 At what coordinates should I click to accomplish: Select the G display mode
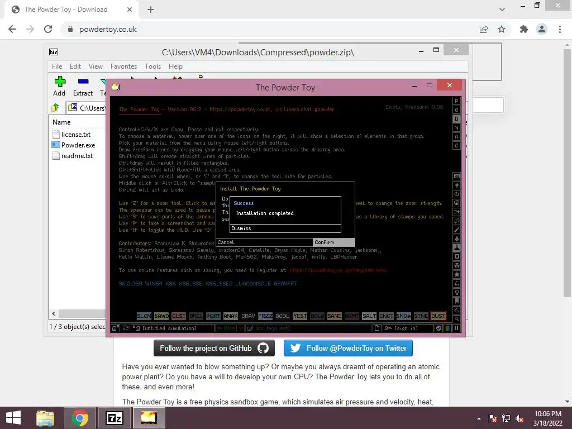(456, 110)
